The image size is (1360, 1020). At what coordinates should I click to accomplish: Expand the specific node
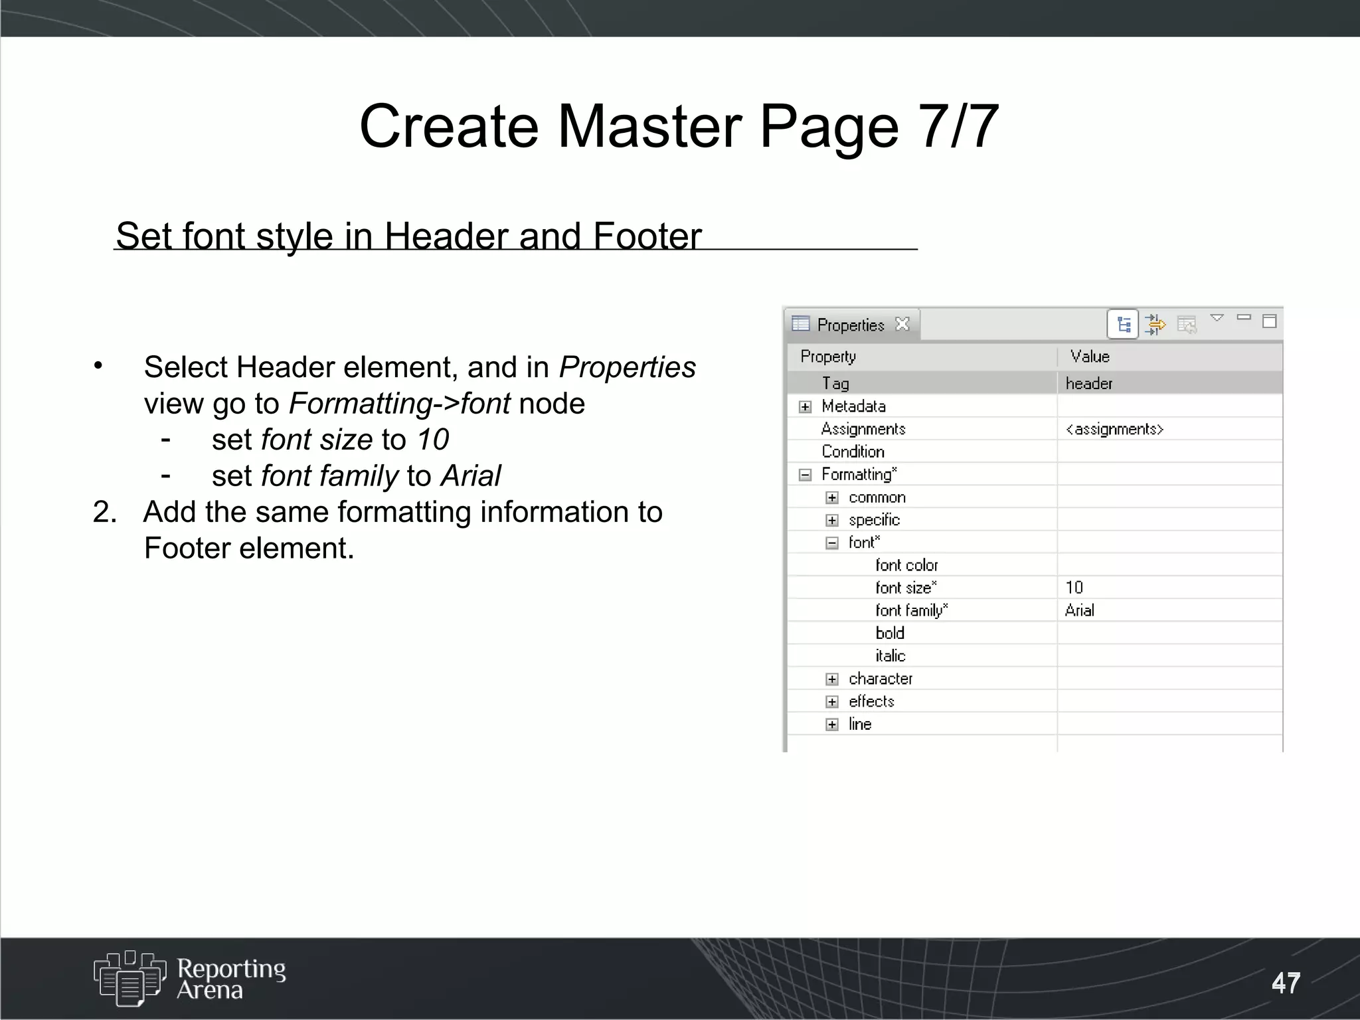pos(832,520)
